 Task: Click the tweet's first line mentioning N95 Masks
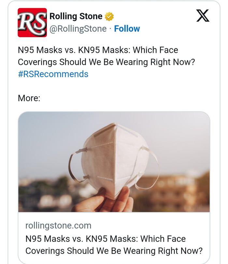98,51
